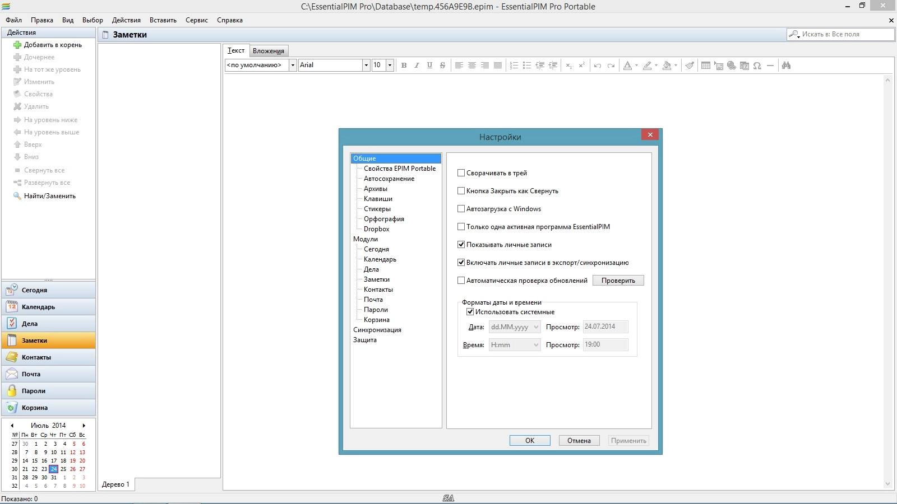Open the search field options dropdown
Image resolution: width=897 pixels, height=504 pixels.
click(794, 34)
